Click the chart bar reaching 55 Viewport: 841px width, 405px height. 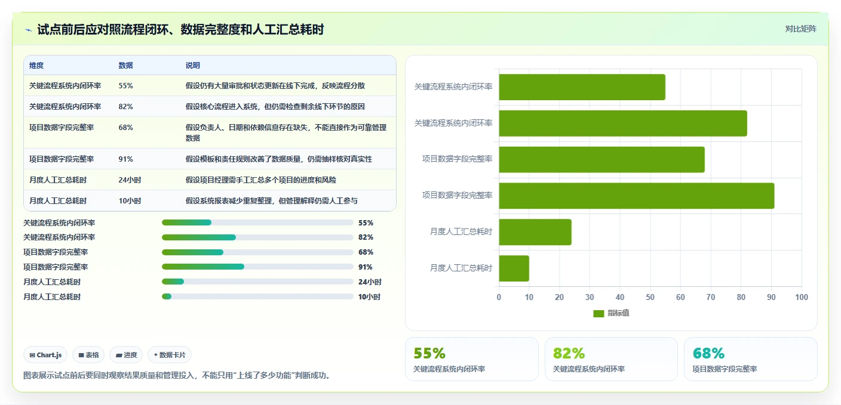pos(582,87)
